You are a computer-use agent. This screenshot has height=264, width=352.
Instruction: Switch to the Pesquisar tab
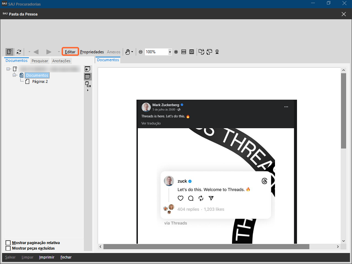coord(40,61)
